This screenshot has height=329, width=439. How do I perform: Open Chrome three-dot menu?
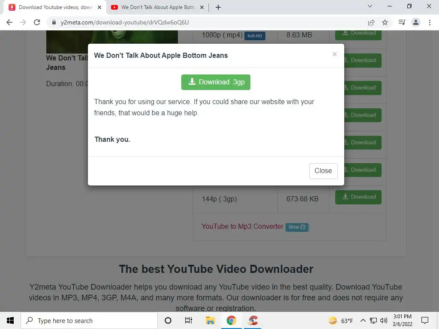(430, 22)
